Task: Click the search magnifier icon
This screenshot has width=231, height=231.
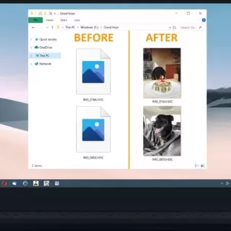Action: pyautogui.click(x=200, y=27)
